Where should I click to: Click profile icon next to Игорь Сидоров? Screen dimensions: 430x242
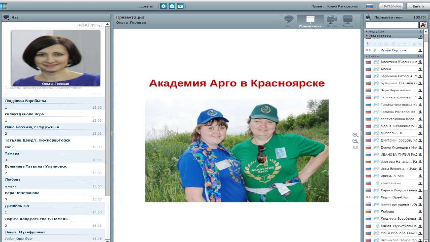pyautogui.click(x=420, y=50)
